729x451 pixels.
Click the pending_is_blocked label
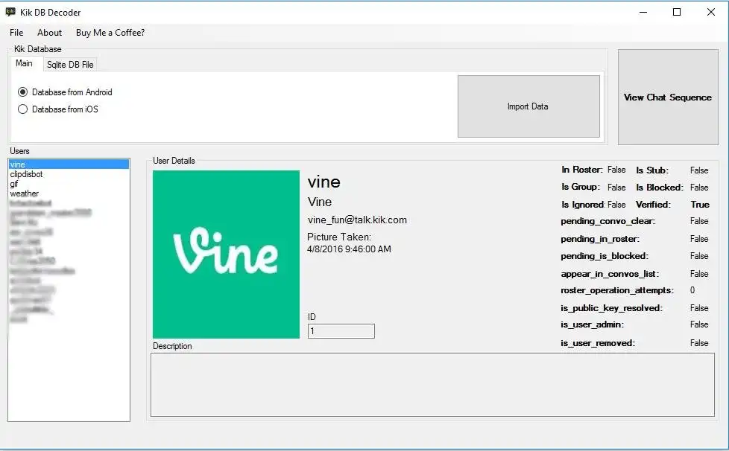(x=605, y=256)
